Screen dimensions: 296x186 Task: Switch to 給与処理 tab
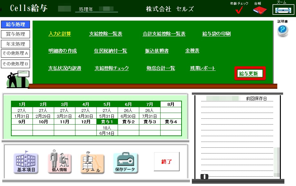[x=15, y=24]
